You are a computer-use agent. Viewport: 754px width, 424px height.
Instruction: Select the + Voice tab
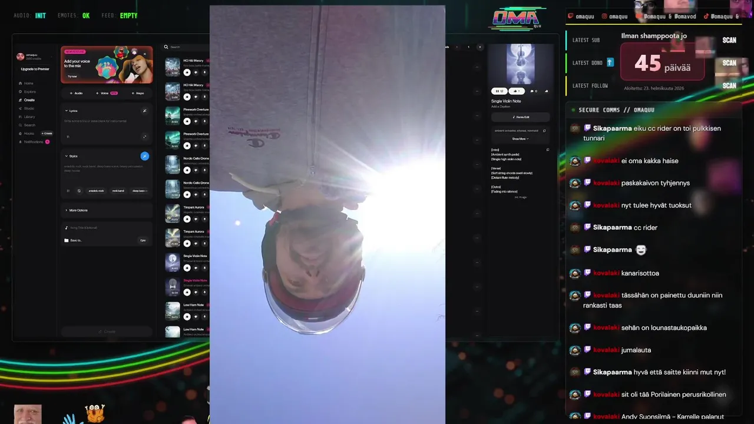[107, 93]
